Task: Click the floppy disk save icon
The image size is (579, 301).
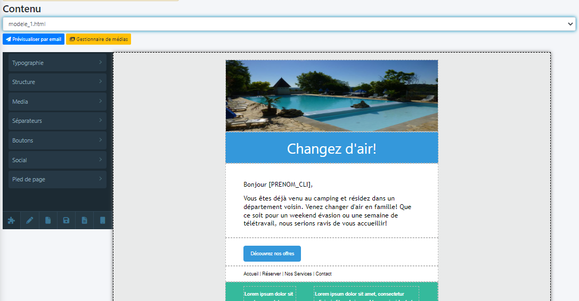Action: (66, 220)
